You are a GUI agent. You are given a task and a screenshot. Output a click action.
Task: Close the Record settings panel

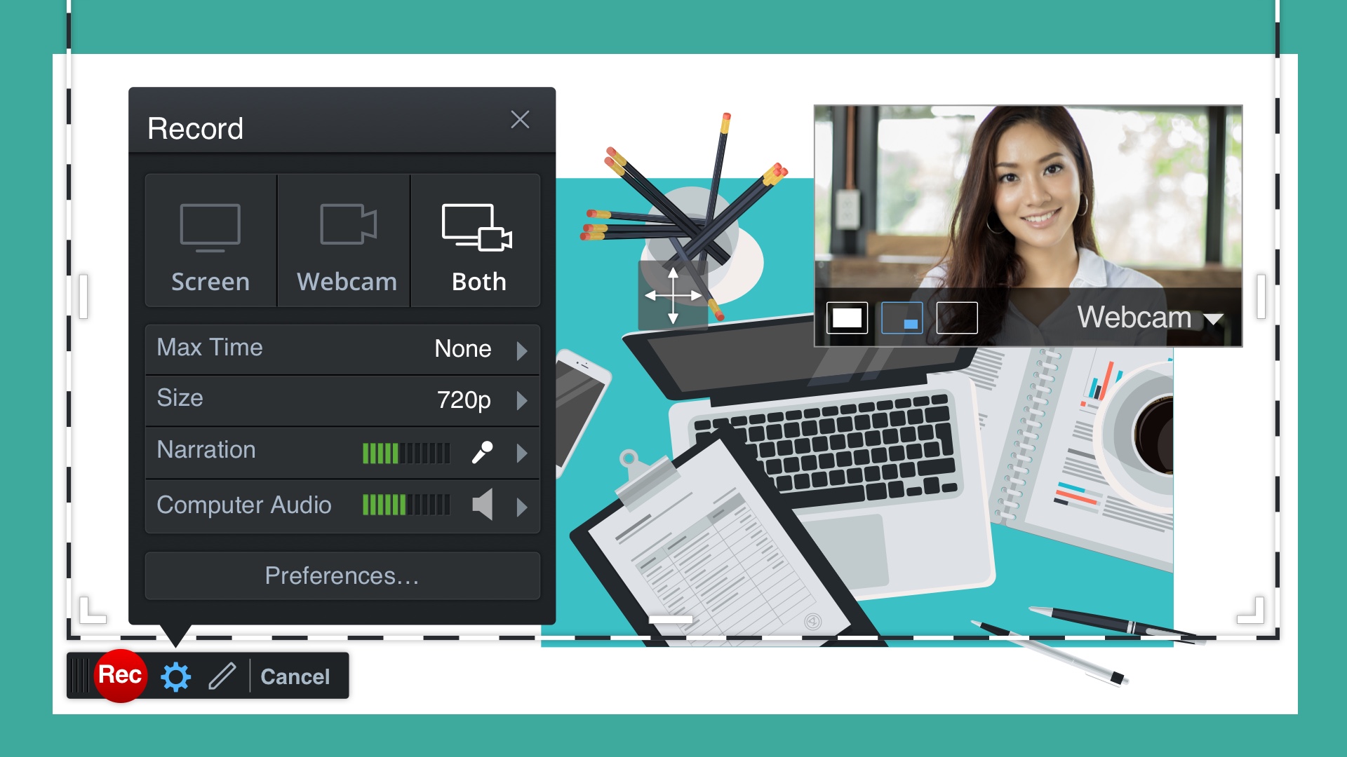[519, 120]
